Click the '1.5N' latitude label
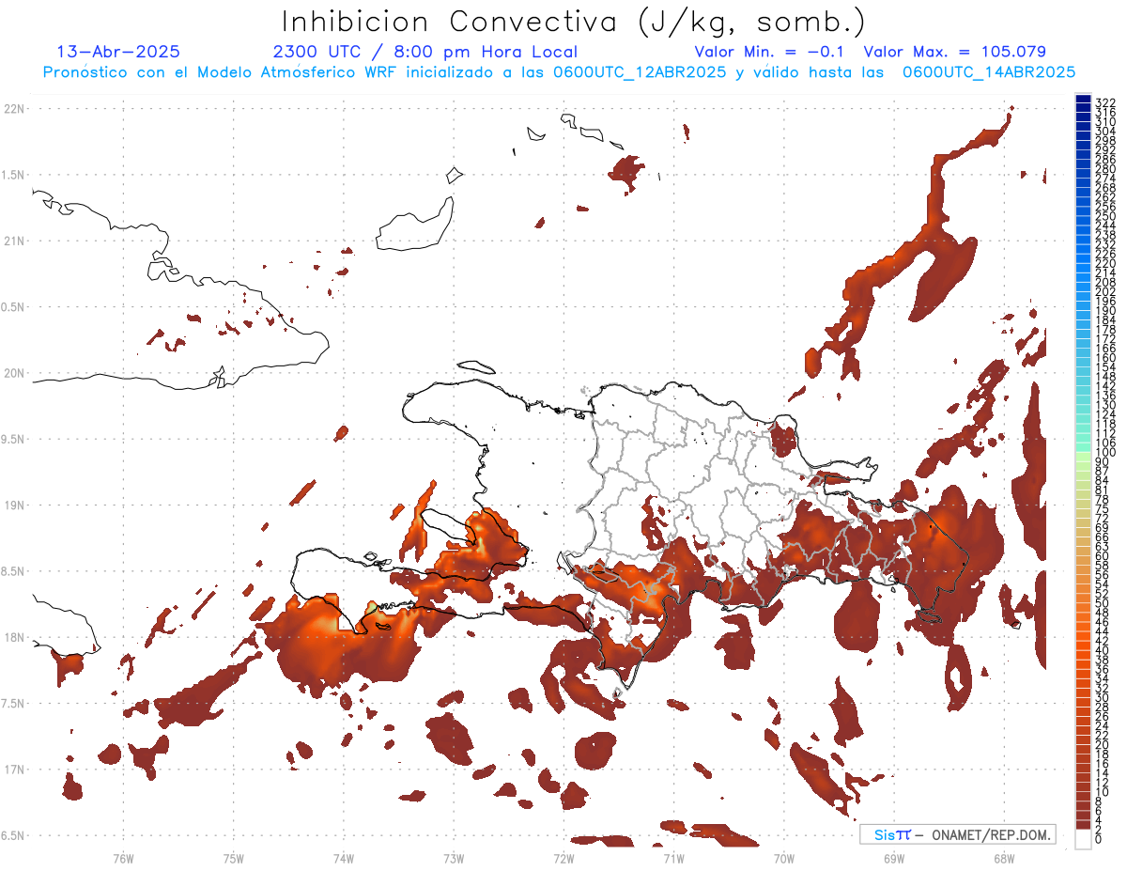The height and width of the screenshot is (871, 1127). point(13,175)
